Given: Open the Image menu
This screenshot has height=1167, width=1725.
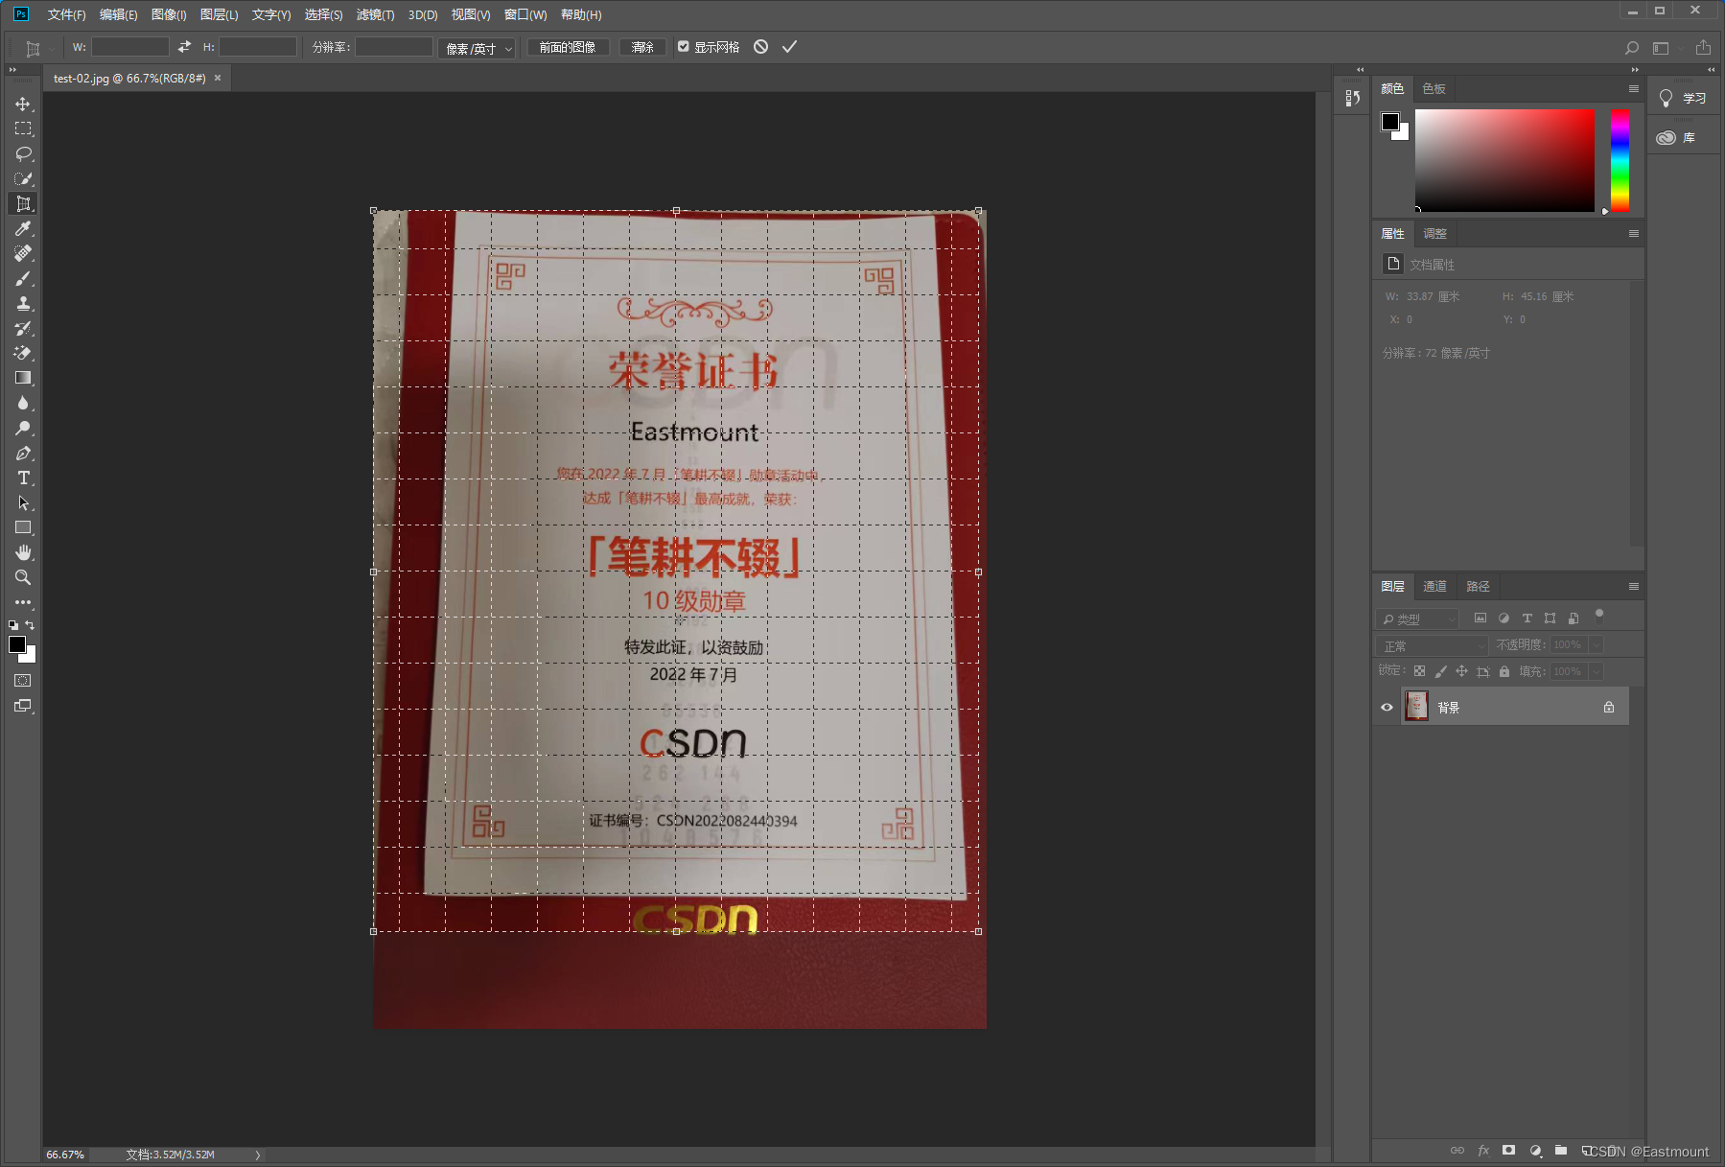Looking at the screenshot, I should 169,14.
